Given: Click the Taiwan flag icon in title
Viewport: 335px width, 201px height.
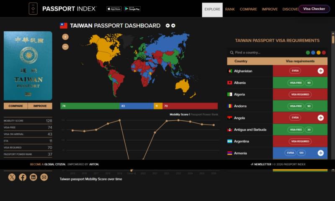Looking at the screenshot, I should pos(64,26).
